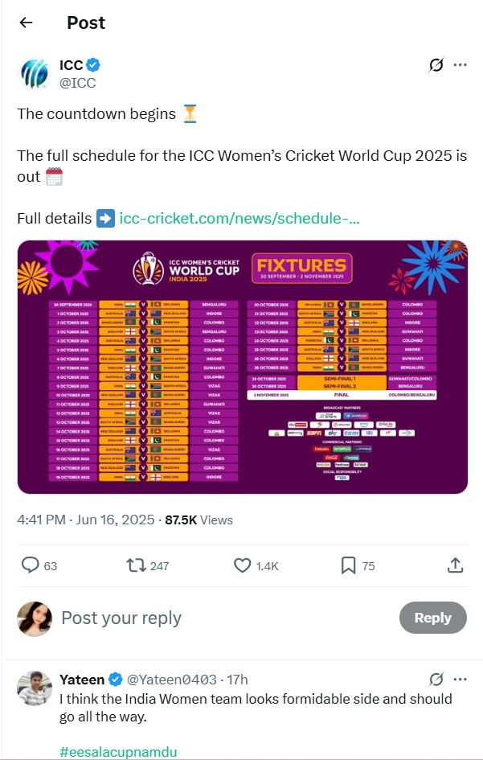Open the ICC account name

[72, 65]
